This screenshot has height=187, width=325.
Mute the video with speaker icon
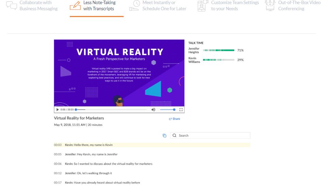pyautogui.click(x=153, y=109)
